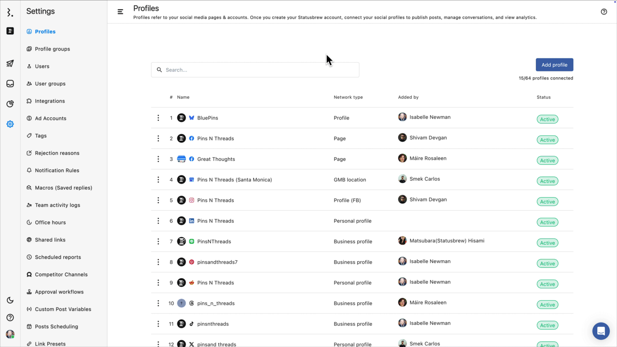Viewport: 617px width, 347px height.
Task: Click Great Thoughts profile picture thumbnail
Action: [181, 159]
